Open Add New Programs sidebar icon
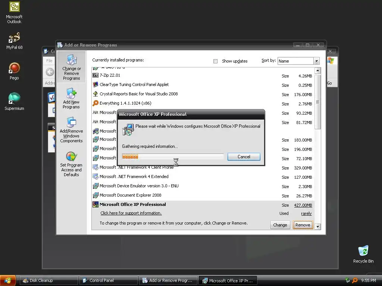Image resolution: width=382 pixels, height=286 pixels. (71, 98)
